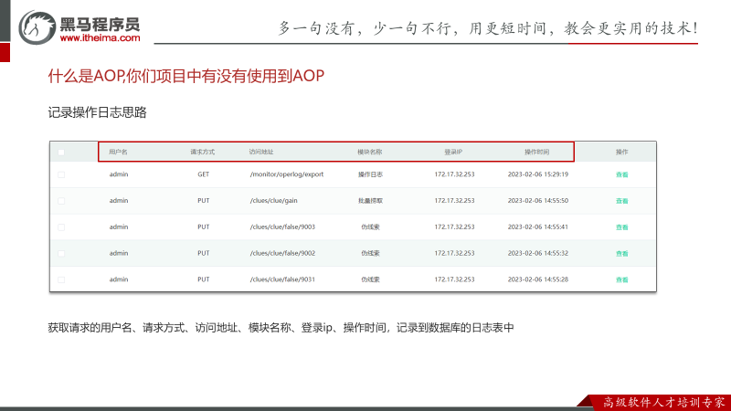Click the 操作日志 module name cell
This screenshot has height=411, width=731.
[370, 174]
